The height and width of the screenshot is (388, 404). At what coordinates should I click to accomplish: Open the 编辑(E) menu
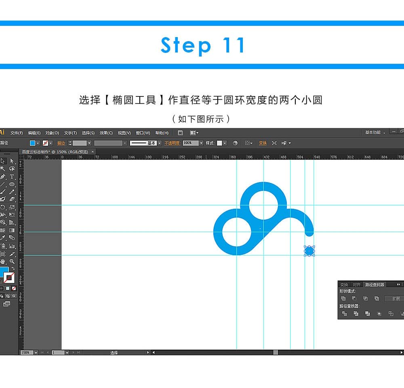34,133
